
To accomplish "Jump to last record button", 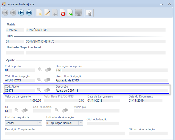I will click(x=29, y=12).
